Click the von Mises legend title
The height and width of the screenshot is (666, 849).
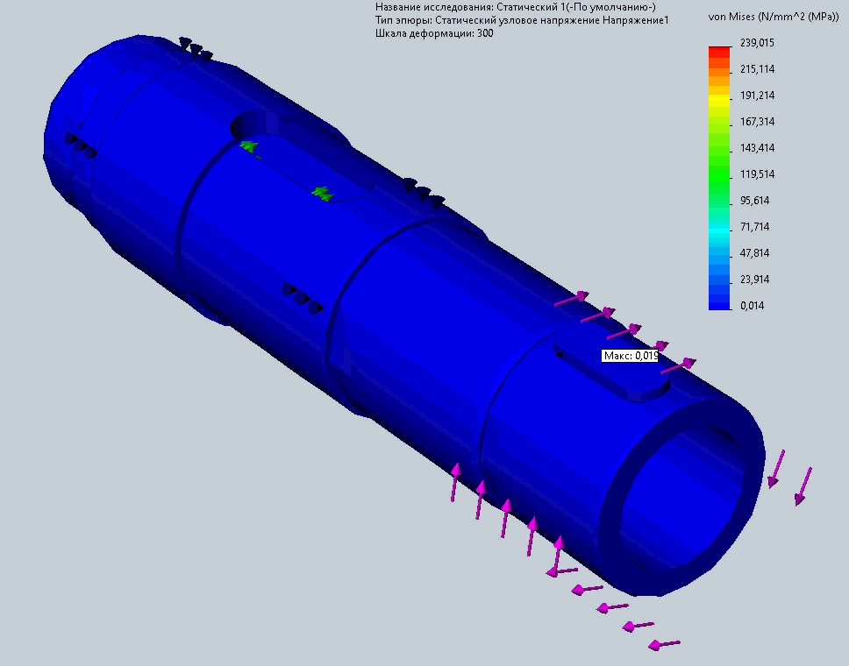pos(770,18)
